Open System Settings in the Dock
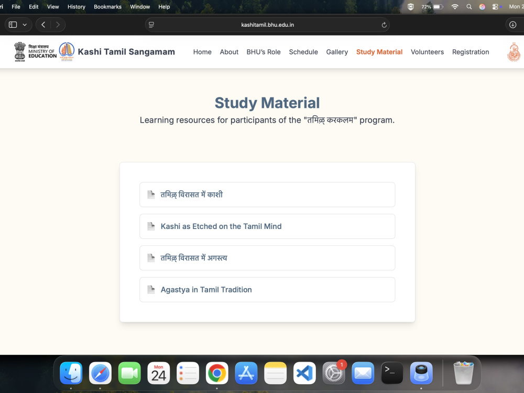 coord(333,373)
